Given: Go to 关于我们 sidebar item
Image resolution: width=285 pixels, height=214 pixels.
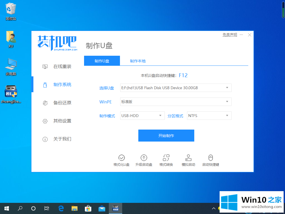Looking at the screenshot, I should [x=62, y=139].
